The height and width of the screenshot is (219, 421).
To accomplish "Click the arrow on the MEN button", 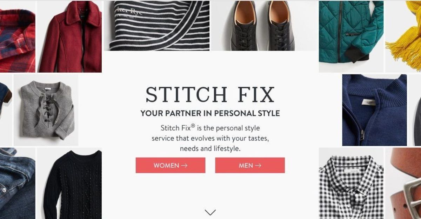I will 258,166.
